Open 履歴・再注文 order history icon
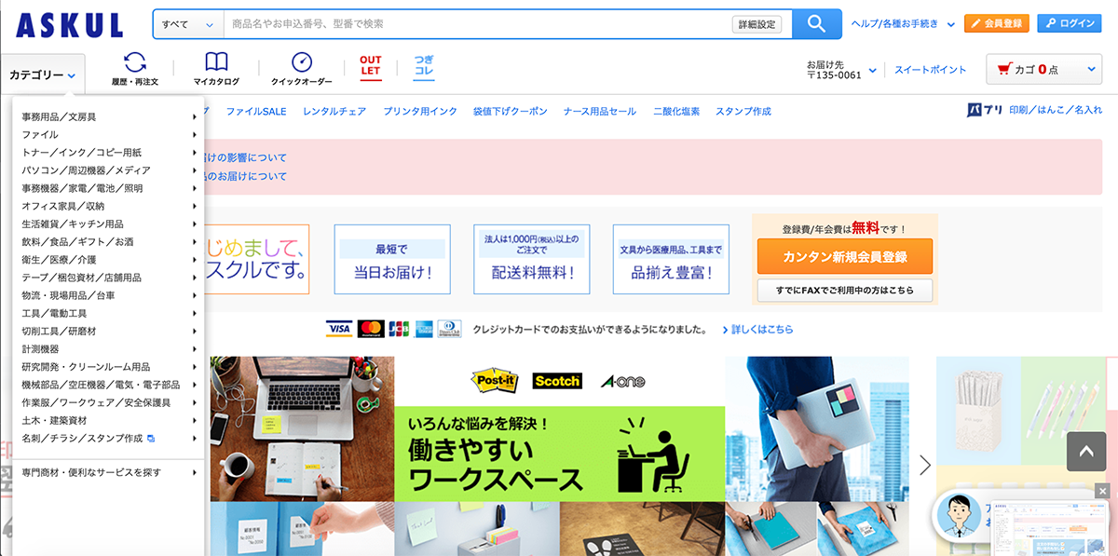This screenshot has width=1118, height=556. tap(135, 69)
